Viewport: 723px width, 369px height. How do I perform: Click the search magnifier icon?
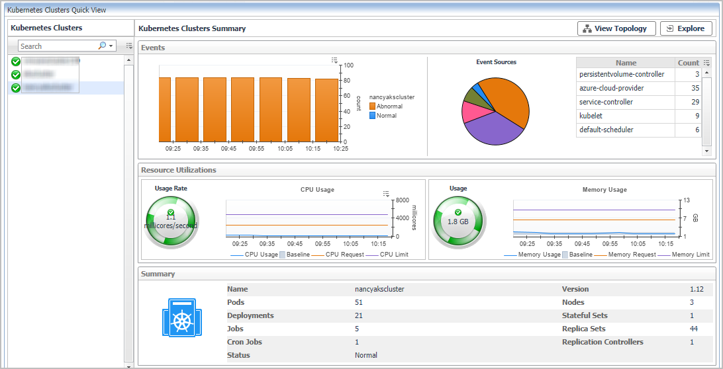tap(102, 46)
